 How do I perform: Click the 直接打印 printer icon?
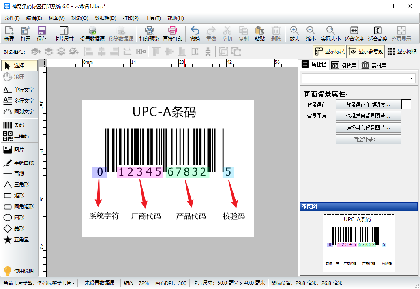pos(173,34)
